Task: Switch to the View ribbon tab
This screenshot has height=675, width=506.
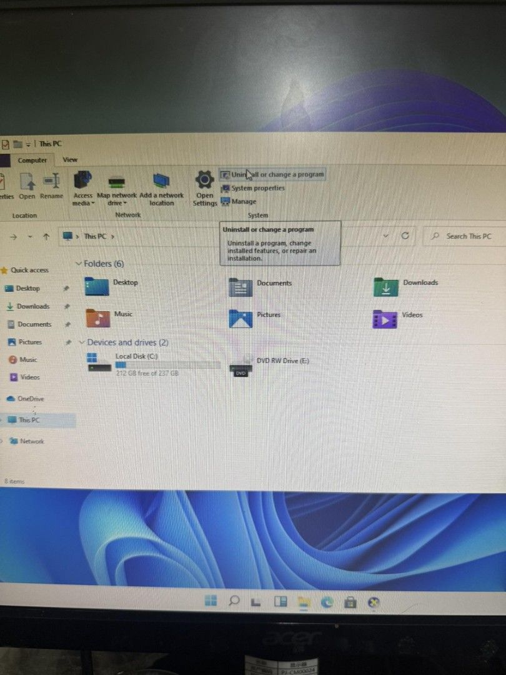Action: tap(70, 160)
